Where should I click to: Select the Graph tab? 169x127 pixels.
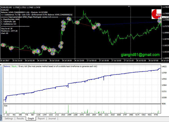[31, 119]
